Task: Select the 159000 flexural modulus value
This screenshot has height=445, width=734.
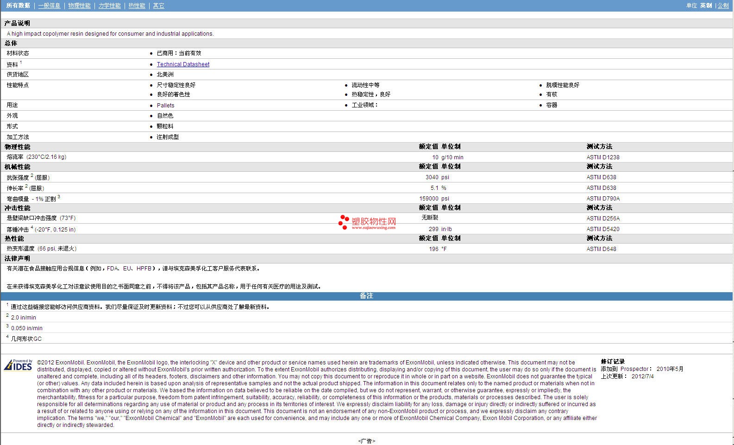Action: [x=428, y=199]
